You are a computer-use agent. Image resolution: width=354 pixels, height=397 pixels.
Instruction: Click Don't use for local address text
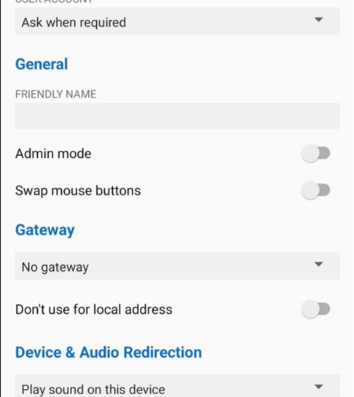coord(94,310)
